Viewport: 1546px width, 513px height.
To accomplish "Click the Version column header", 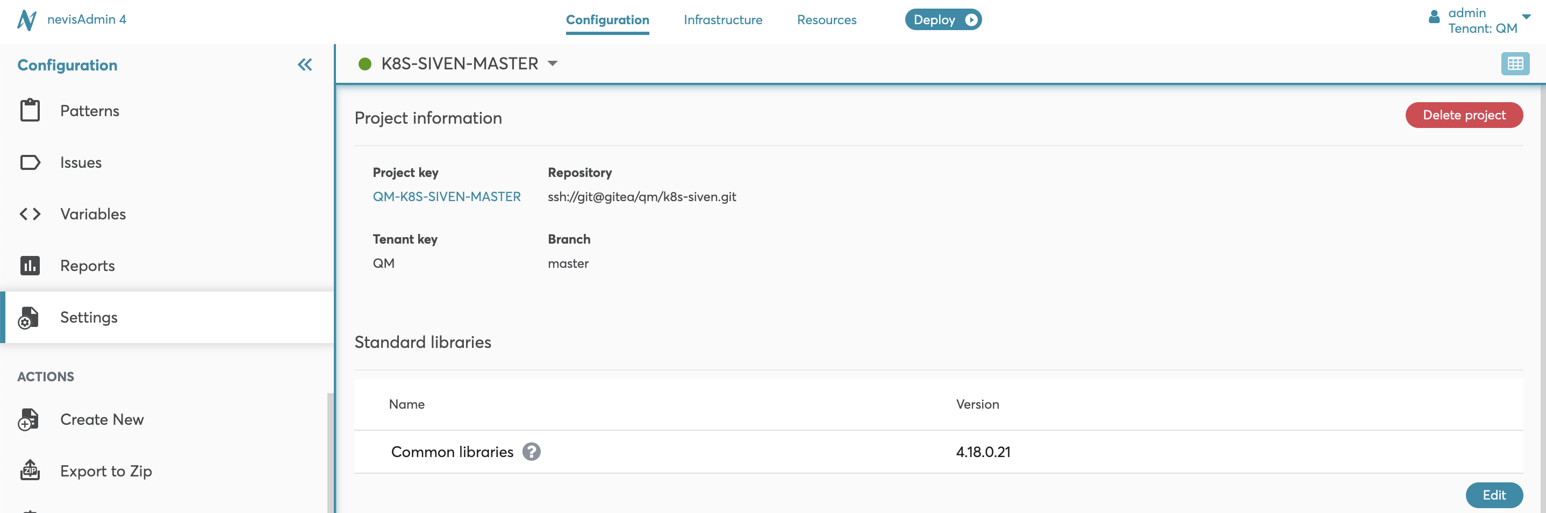I will coord(977,404).
